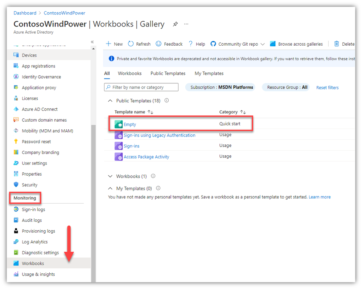
Task: Click the Access Package Activity icon
Action: pos(119,157)
